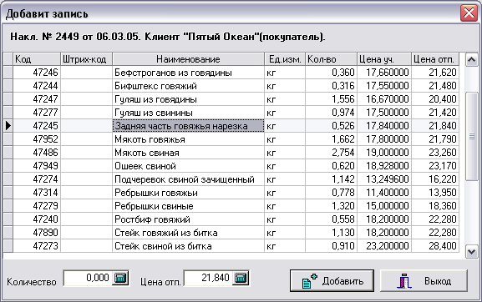Click row indicator arrow for code 47245
The width and height of the screenshot is (482, 302).
click(x=8, y=126)
